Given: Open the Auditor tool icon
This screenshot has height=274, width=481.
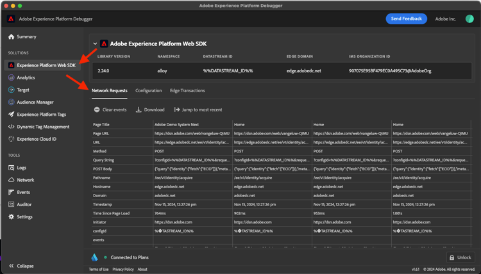Looking at the screenshot, I should point(12,204).
